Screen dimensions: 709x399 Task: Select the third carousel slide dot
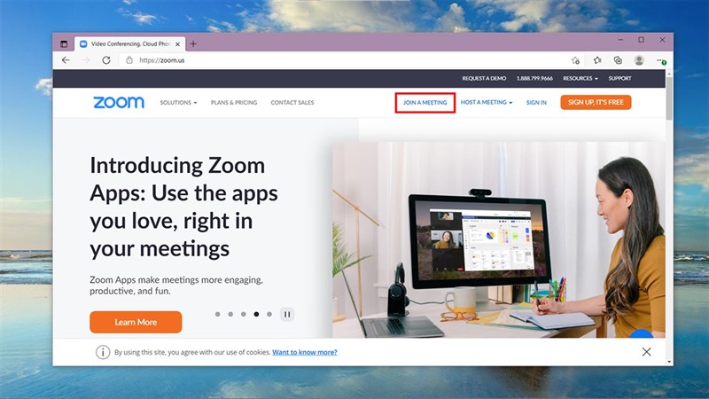point(243,314)
